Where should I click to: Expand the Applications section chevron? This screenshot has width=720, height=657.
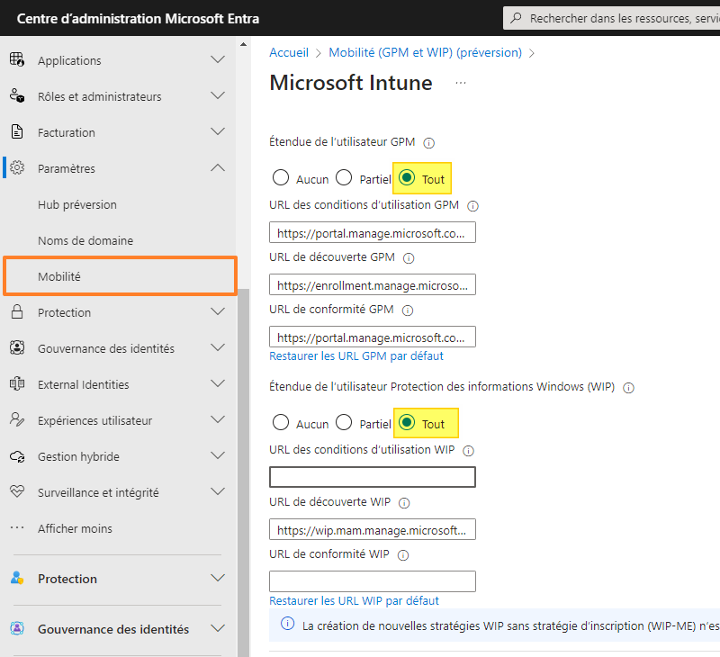(217, 60)
